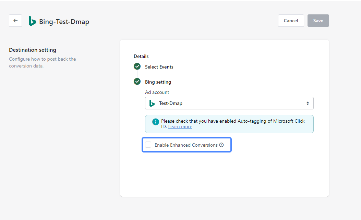The height and width of the screenshot is (220, 361).
Task: Click the teal info icon in the banner
Action: pos(156,122)
